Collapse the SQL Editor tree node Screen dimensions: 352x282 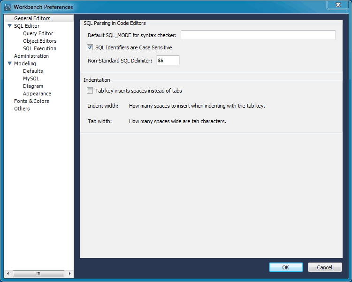[10, 26]
